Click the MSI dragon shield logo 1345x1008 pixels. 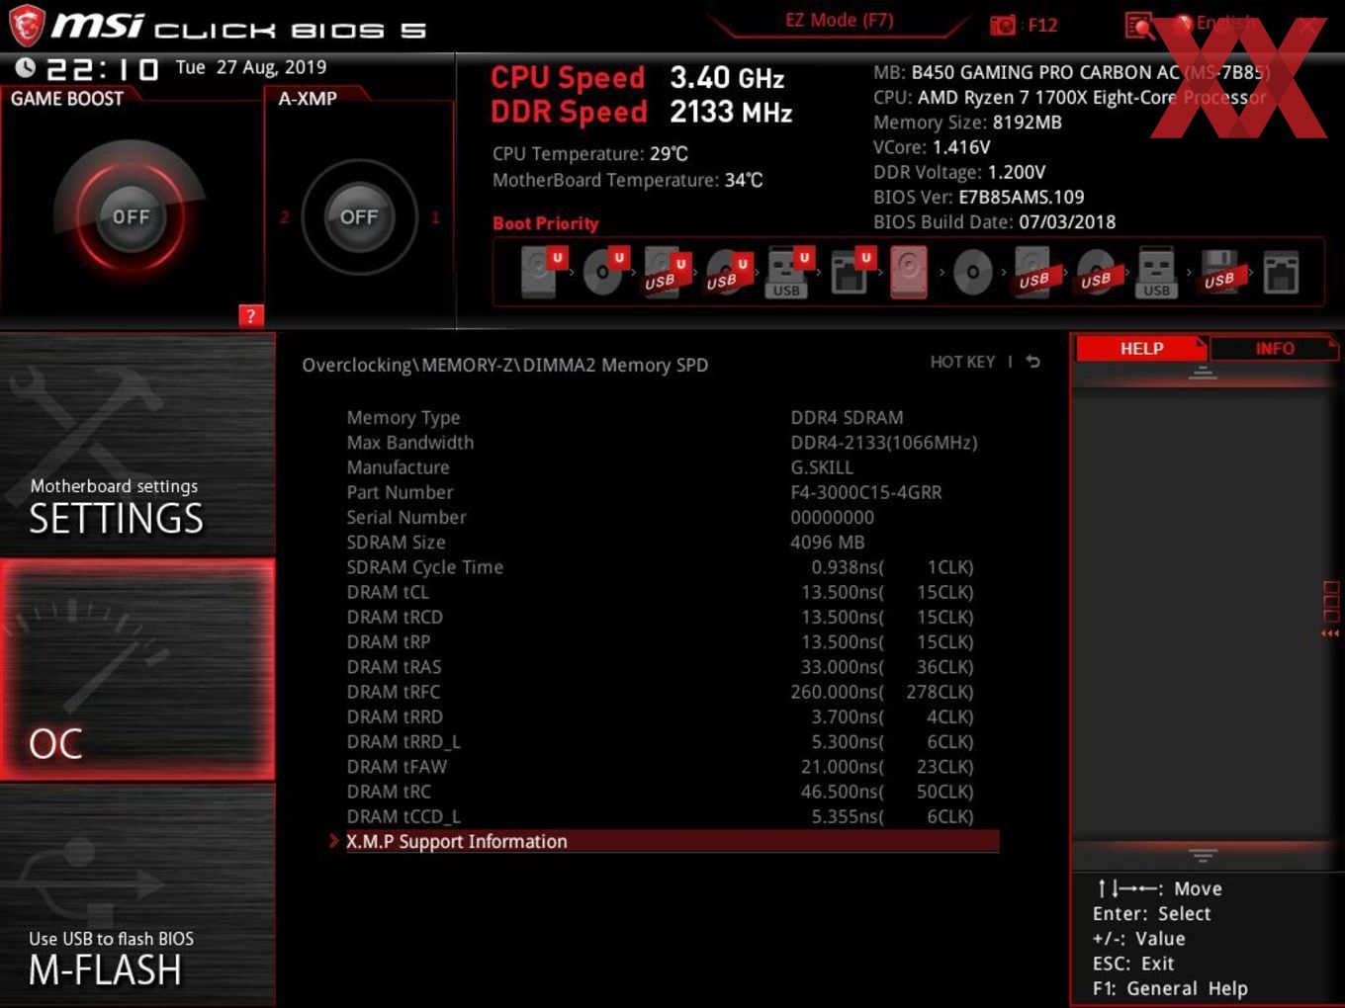pos(26,26)
